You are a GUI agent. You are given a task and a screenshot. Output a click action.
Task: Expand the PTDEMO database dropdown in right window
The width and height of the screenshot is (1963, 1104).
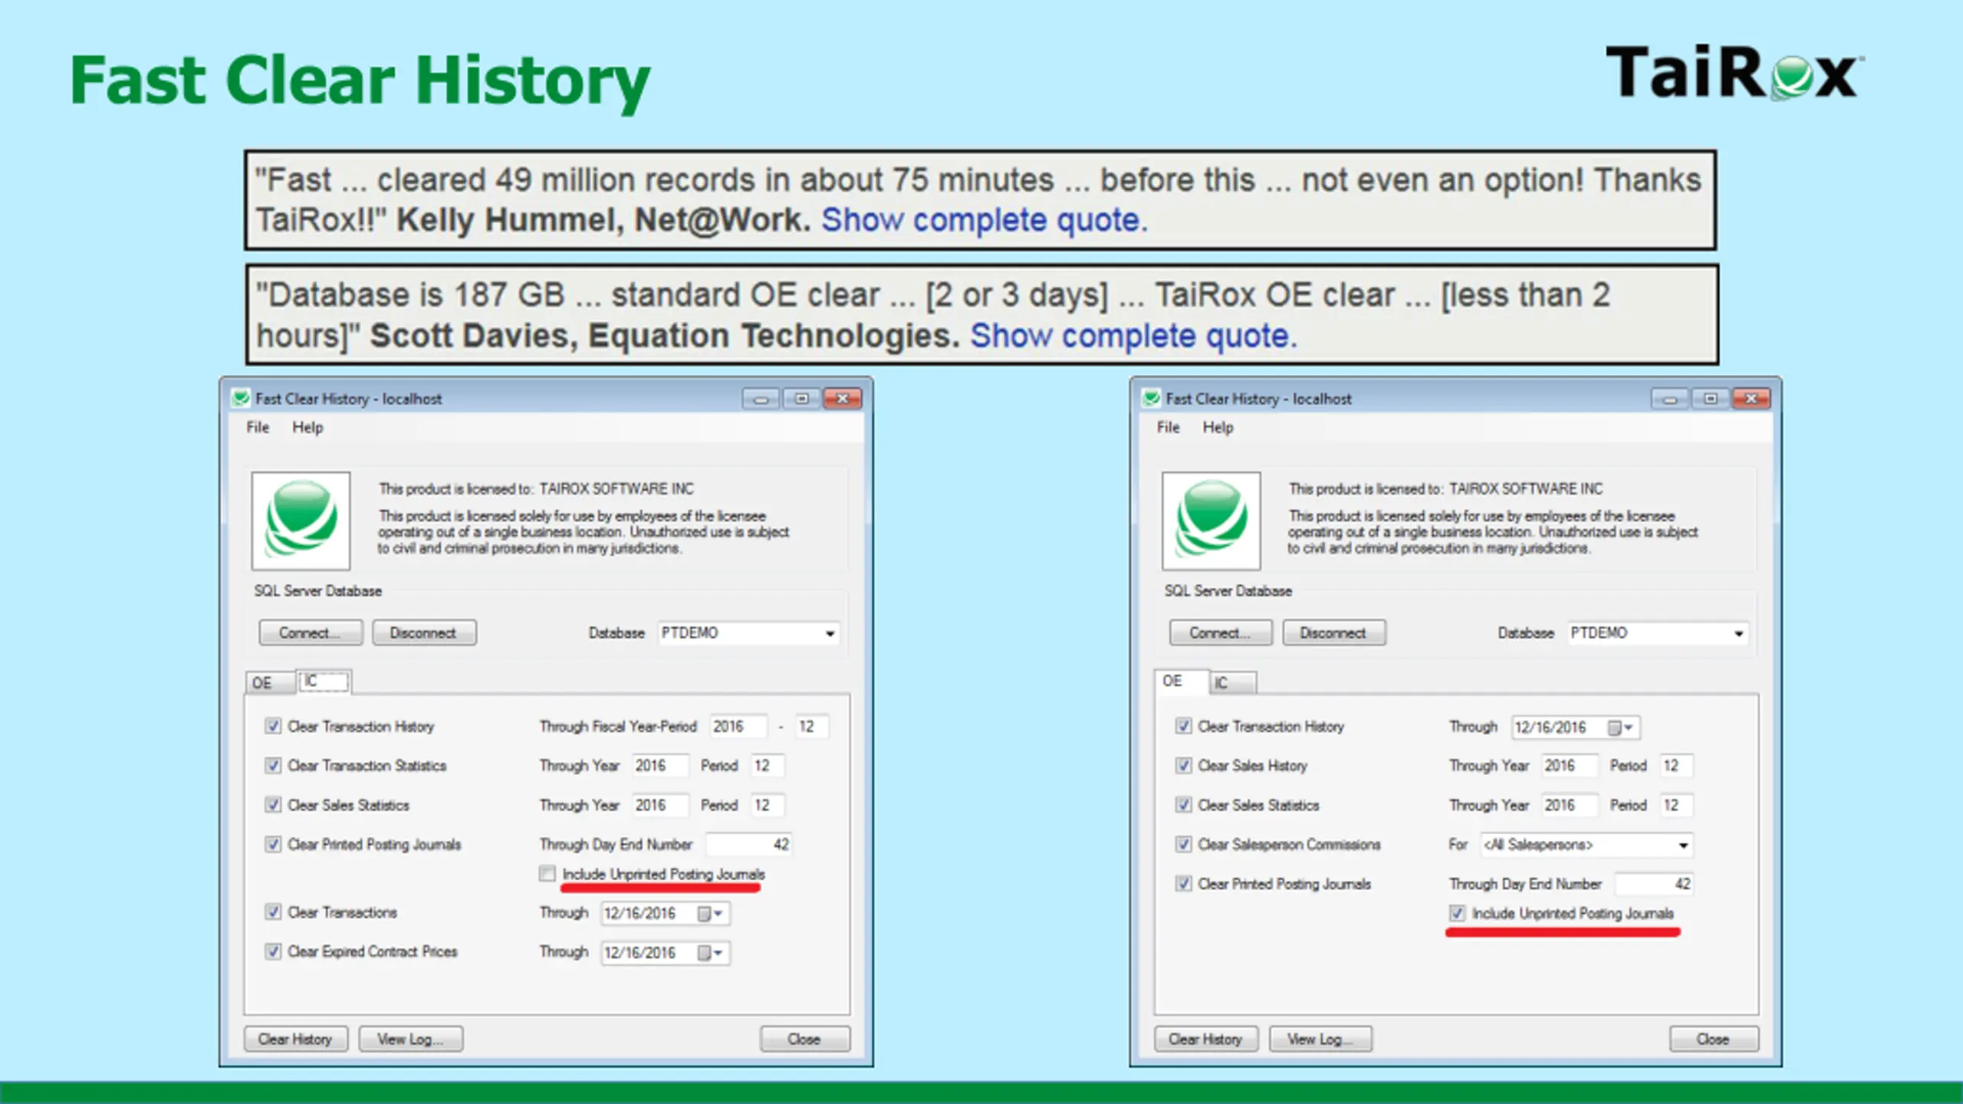(x=1739, y=633)
